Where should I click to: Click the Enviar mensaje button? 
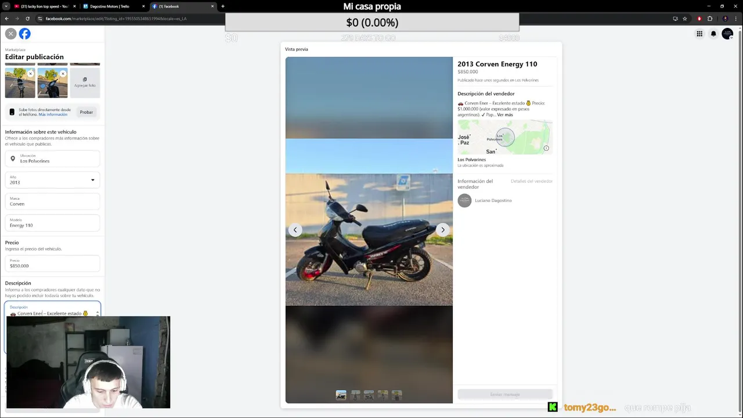pos(505,395)
